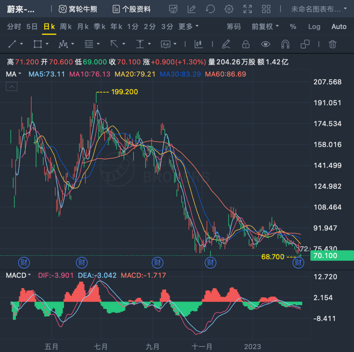Select the 季k quarterly tab
This screenshot has height=352, width=354.
[100, 26]
